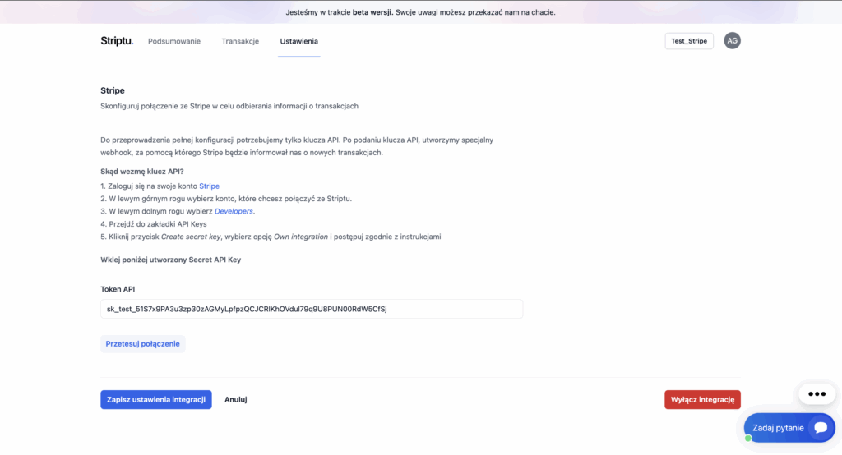Open the chat speech bubble icon

[819, 428]
